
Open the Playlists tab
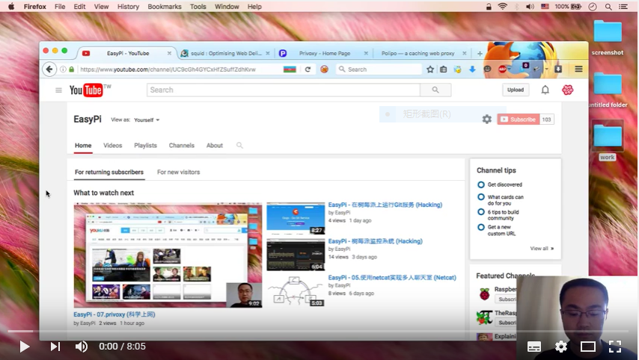(145, 145)
